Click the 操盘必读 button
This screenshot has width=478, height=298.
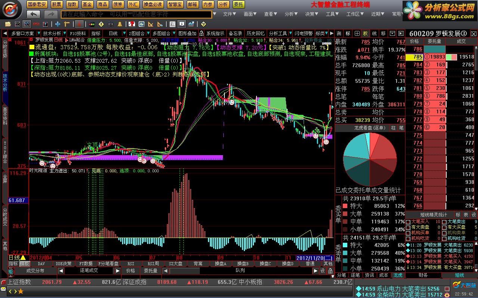pos(153,4)
